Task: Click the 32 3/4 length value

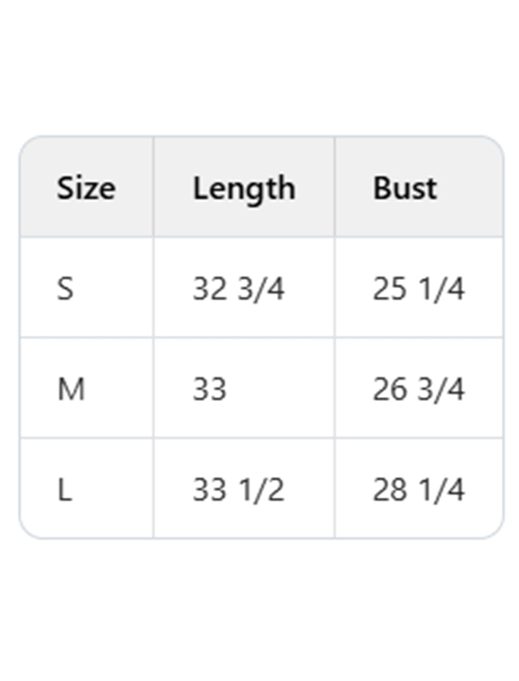Action: tap(238, 289)
